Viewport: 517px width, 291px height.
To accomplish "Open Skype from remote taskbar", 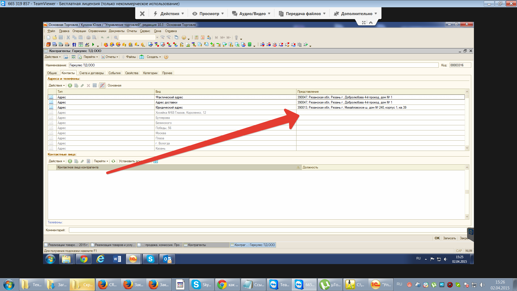I will 150,259.
